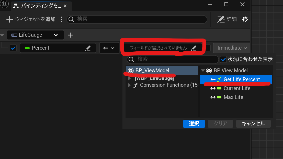Viewport: 283px width, 159px height.
Task: Click ウィジェットを追加 add widget button
Action: coord(31,19)
